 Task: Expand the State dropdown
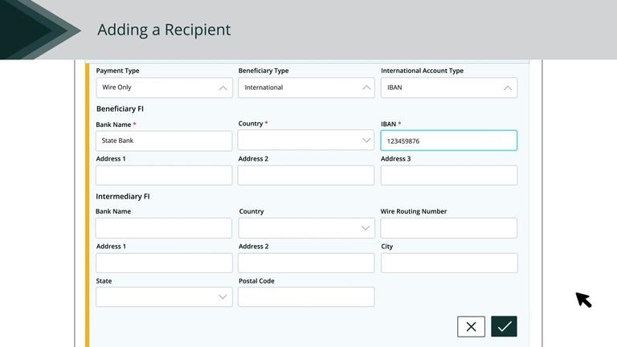click(x=164, y=297)
